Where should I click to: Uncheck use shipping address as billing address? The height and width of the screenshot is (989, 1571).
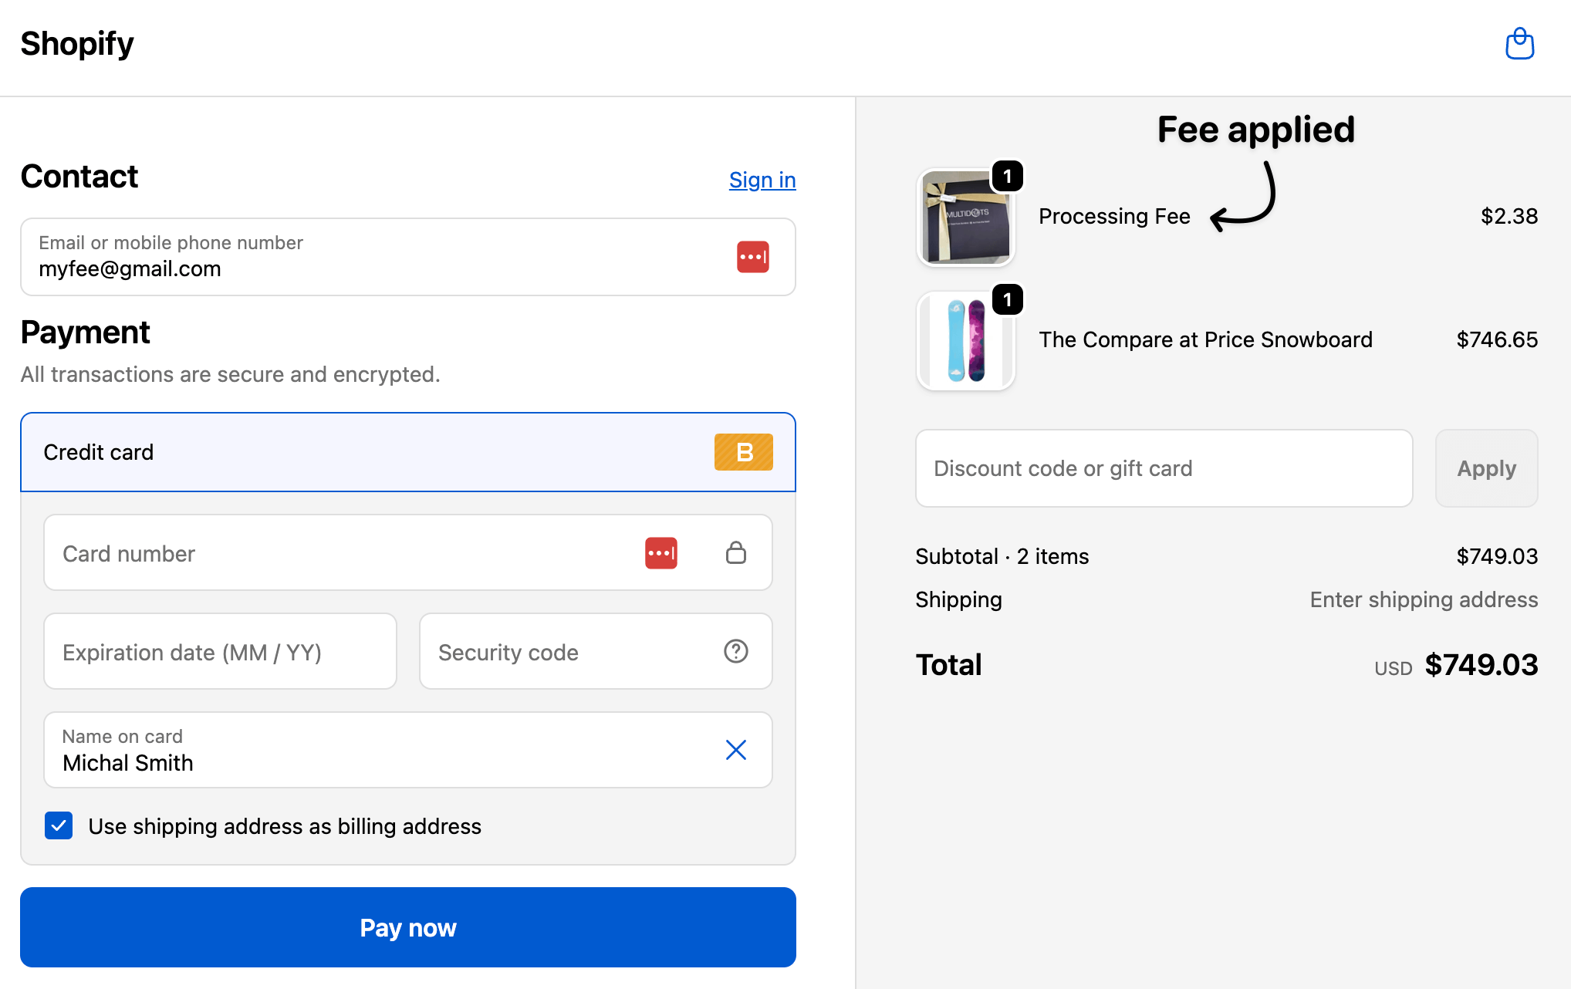[x=59, y=826]
